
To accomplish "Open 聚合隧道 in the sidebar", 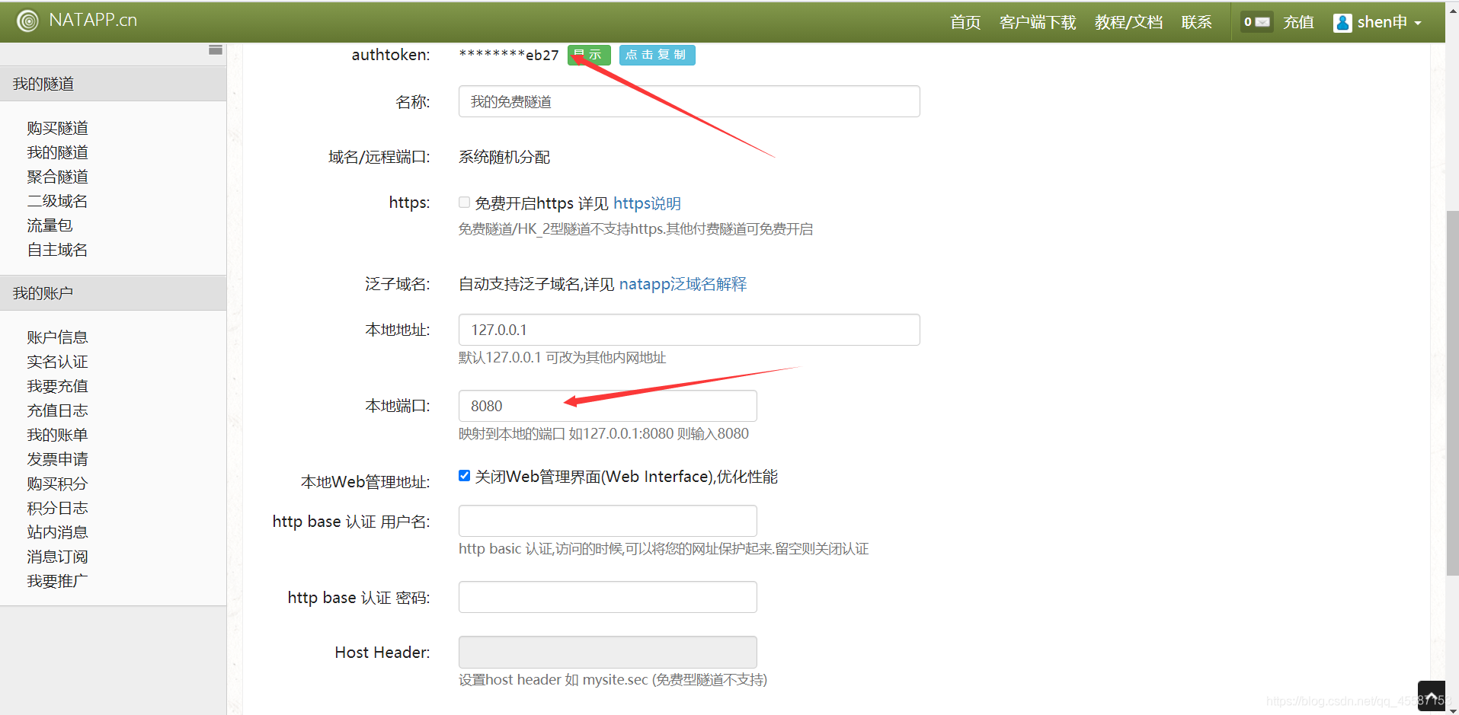I will click(57, 177).
